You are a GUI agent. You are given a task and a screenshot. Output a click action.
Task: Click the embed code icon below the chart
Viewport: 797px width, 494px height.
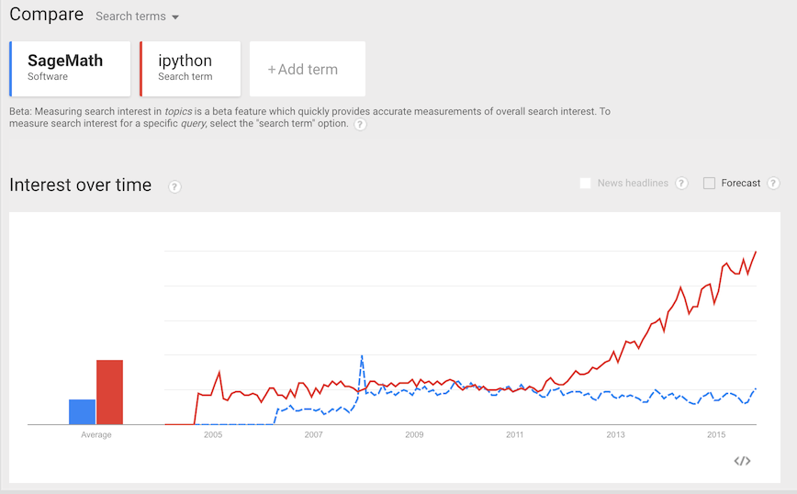[x=743, y=461]
